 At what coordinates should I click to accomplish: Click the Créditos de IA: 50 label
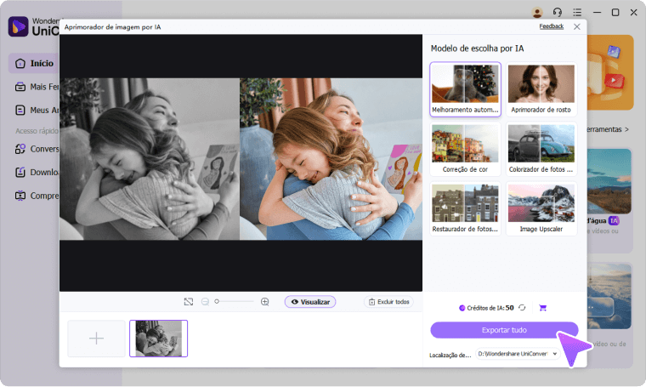point(486,307)
